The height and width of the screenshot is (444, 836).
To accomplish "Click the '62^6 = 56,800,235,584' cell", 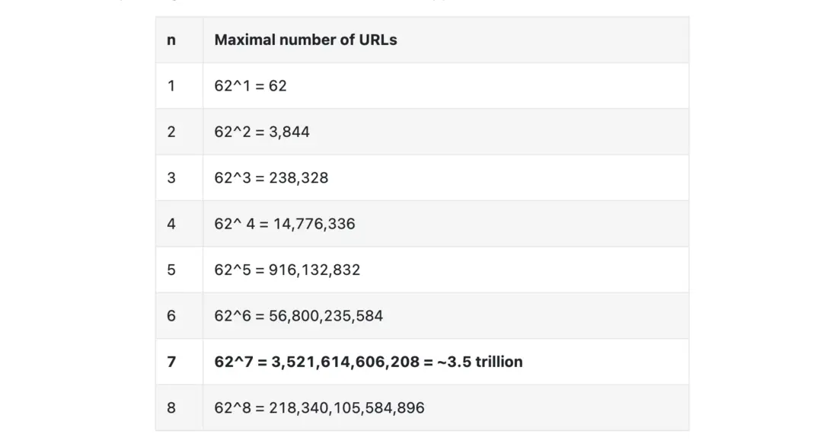I will (298, 315).
